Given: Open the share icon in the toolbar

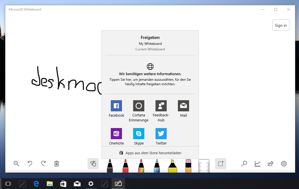Looking at the screenshot, I should click(x=270, y=164).
